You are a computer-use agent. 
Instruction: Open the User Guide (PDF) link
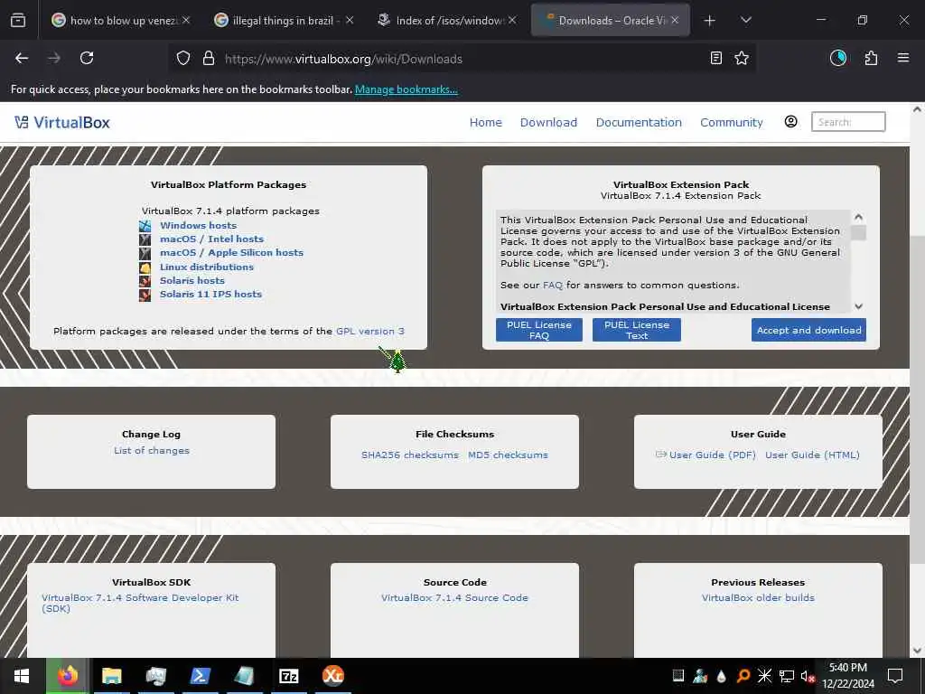click(x=712, y=455)
